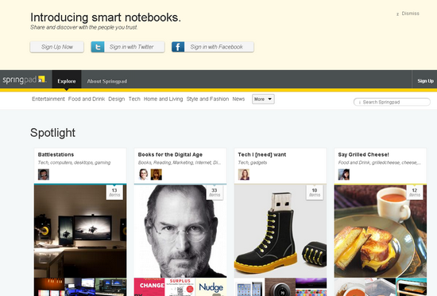
Task: Click the Facebook f icon
Action: click(178, 47)
